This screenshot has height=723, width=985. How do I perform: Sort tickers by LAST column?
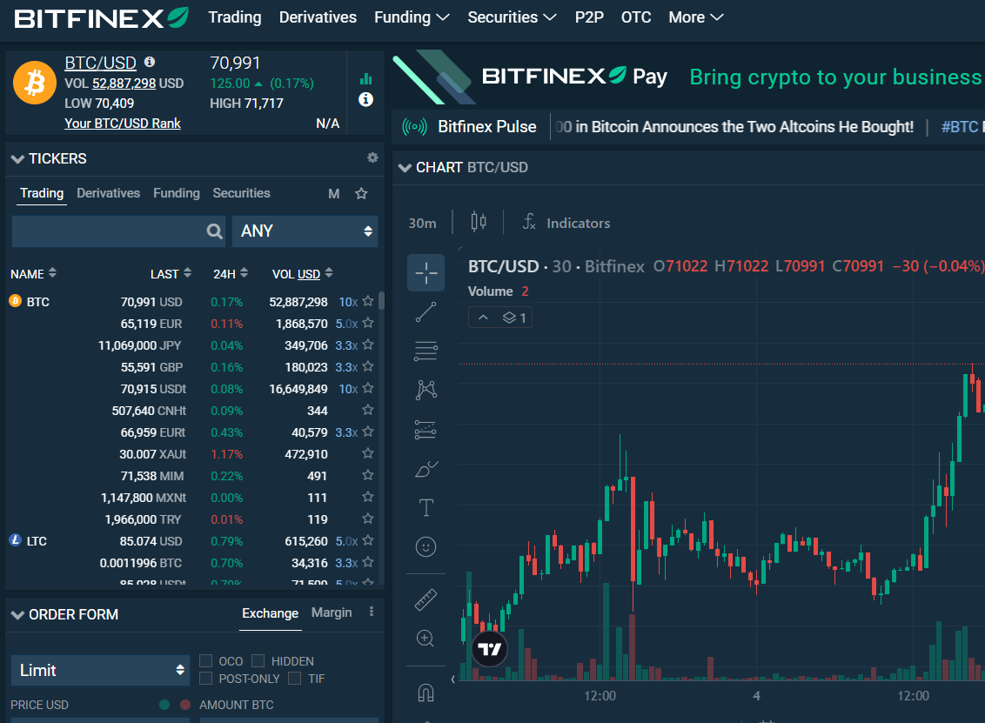pos(171,274)
